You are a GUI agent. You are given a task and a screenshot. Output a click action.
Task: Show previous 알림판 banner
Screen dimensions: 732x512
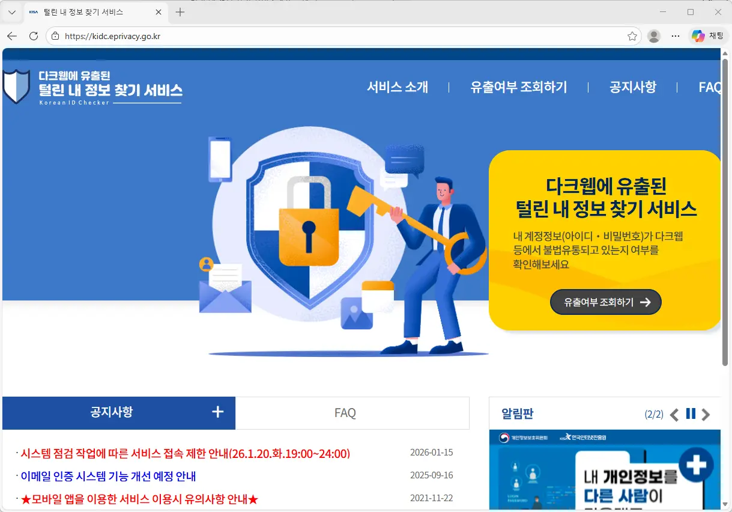674,414
